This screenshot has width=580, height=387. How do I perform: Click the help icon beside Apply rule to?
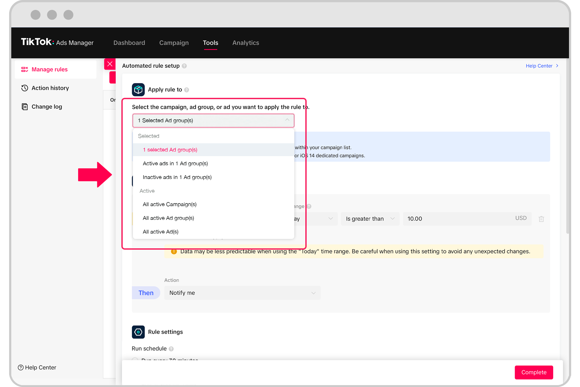pyautogui.click(x=187, y=90)
